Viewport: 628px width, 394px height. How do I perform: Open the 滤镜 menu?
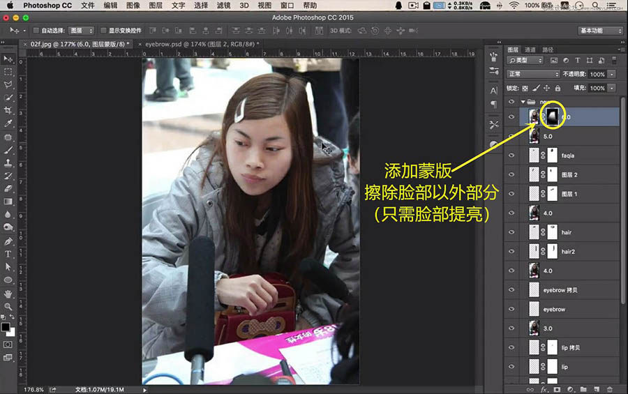pyautogui.click(x=223, y=6)
